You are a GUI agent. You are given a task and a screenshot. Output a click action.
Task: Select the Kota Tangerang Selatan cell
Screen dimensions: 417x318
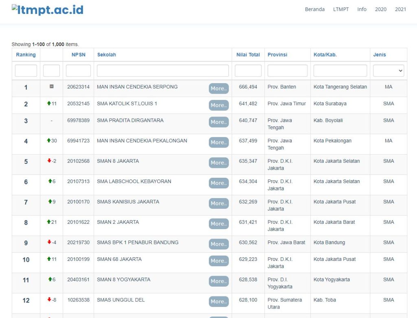pos(340,87)
